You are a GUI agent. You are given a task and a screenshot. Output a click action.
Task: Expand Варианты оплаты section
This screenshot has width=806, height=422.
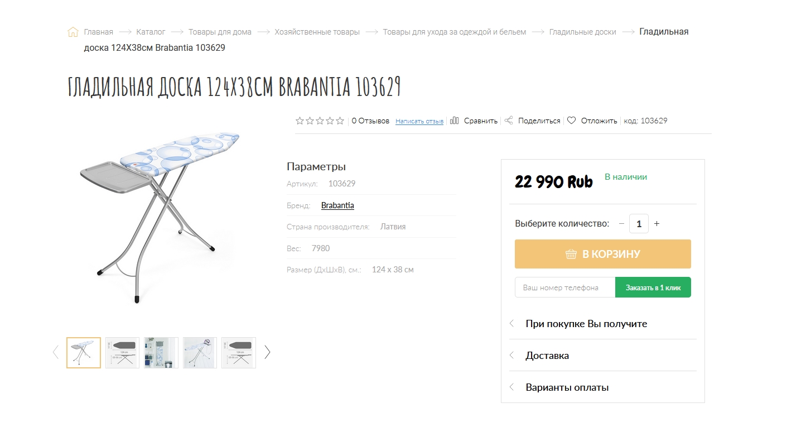point(603,387)
